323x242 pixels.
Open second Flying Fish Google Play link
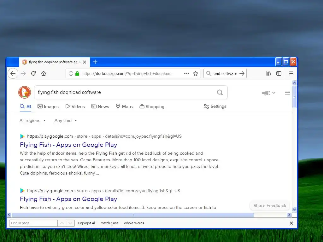[68, 199]
